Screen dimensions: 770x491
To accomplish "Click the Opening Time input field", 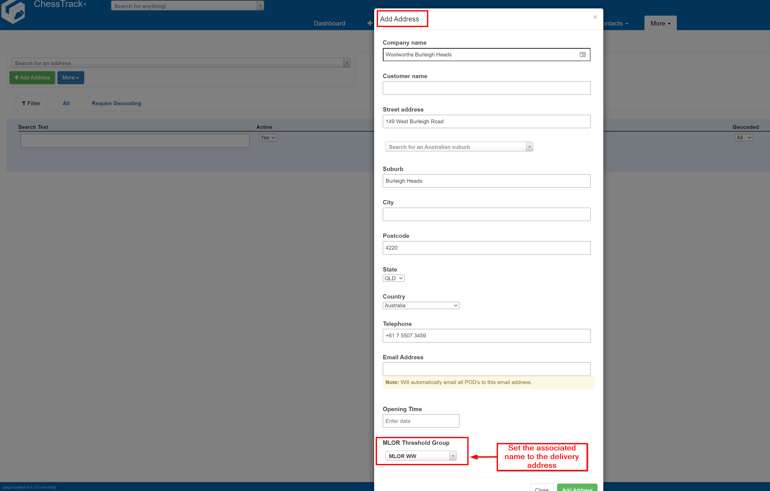I will [x=421, y=421].
